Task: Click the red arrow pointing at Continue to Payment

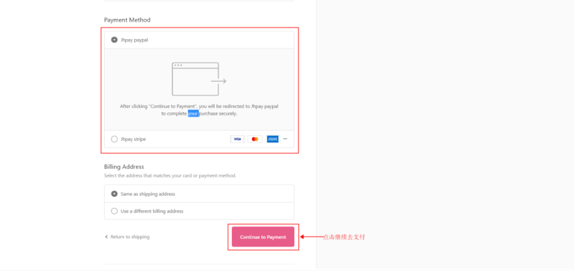Action: (x=311, y=236)
